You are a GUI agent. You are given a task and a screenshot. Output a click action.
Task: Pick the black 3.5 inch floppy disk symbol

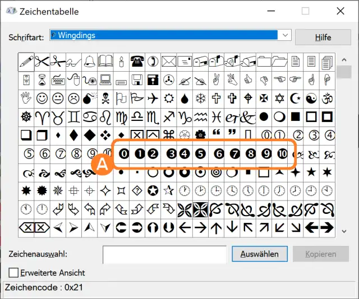coord(153,80)
